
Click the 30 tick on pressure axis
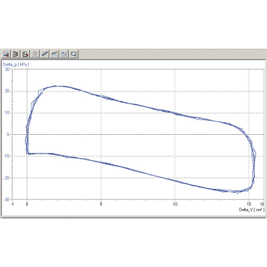7,69
